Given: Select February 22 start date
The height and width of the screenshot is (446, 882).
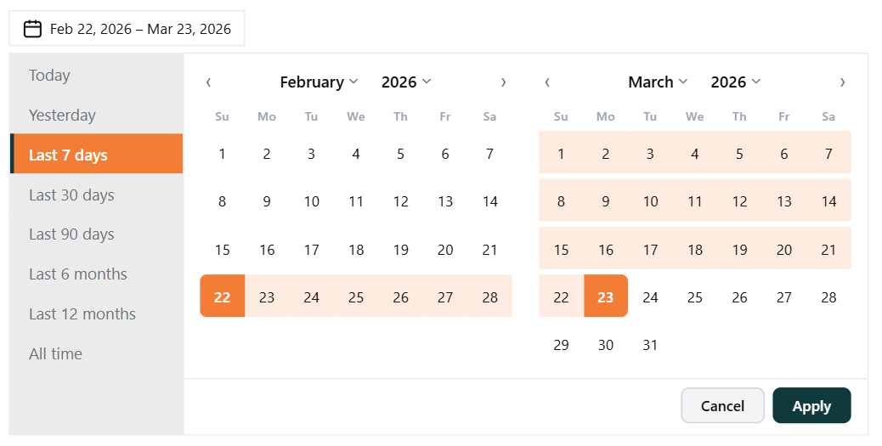Looking at the screenshot, I should point(223,297).
